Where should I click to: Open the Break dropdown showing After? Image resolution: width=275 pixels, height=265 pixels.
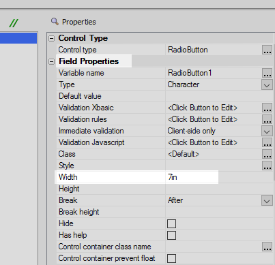pos(267,200)
